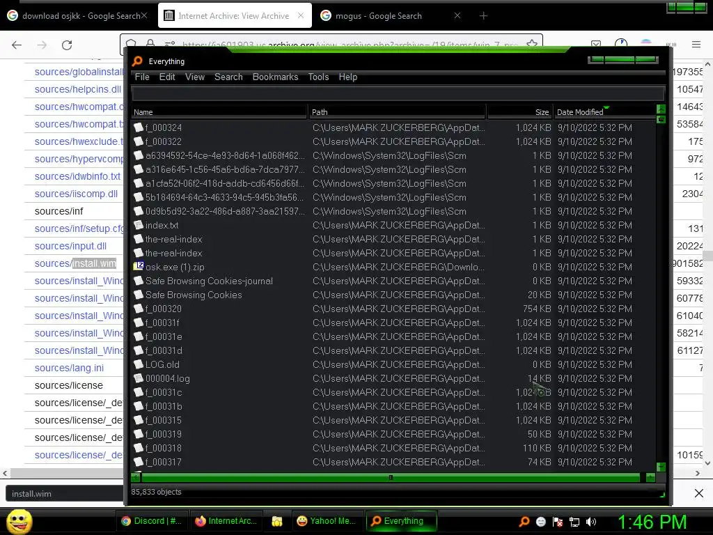
Task: Open the File menu in Everything
Action: [x=142, y=77]
